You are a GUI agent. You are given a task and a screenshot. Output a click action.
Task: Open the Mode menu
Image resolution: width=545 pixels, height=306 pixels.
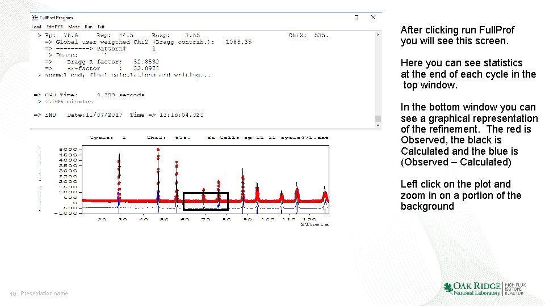74,27
